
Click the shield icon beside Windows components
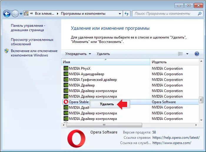6,51
